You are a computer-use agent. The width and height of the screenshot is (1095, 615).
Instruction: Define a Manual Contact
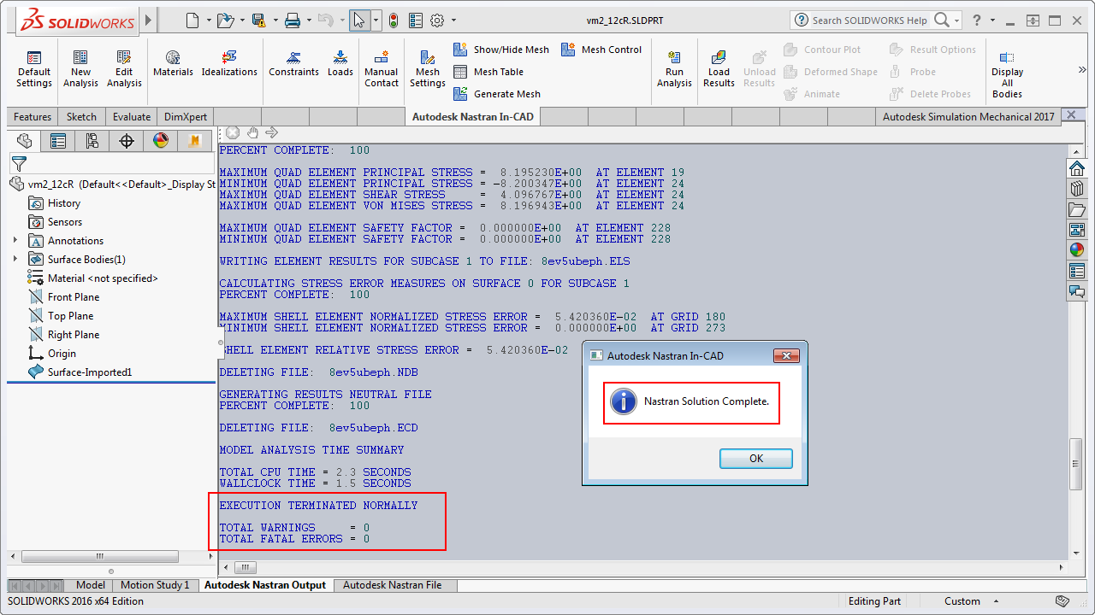pyautogui.click(x=382, y=68)
